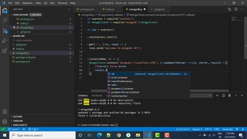
Task: Open package-lock.json in file tree
Action: (x=42, y=58)
